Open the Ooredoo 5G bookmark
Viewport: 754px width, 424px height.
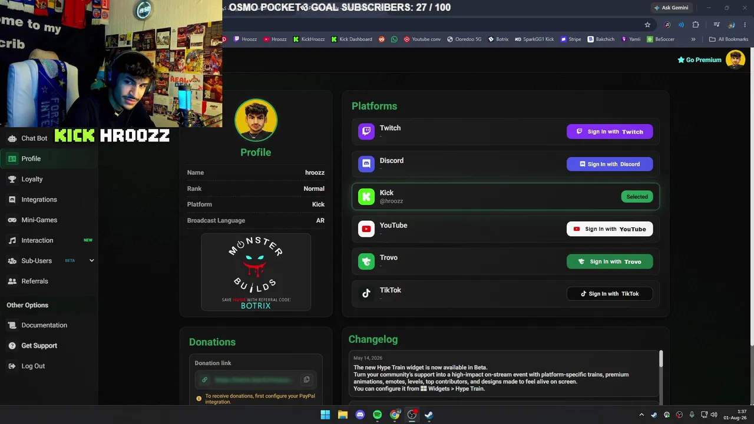tap(464, 39)
